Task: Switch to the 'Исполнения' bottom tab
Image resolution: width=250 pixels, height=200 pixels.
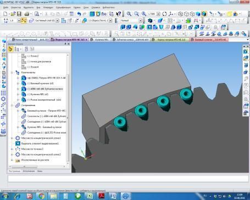Action: (x=29, y=171)
